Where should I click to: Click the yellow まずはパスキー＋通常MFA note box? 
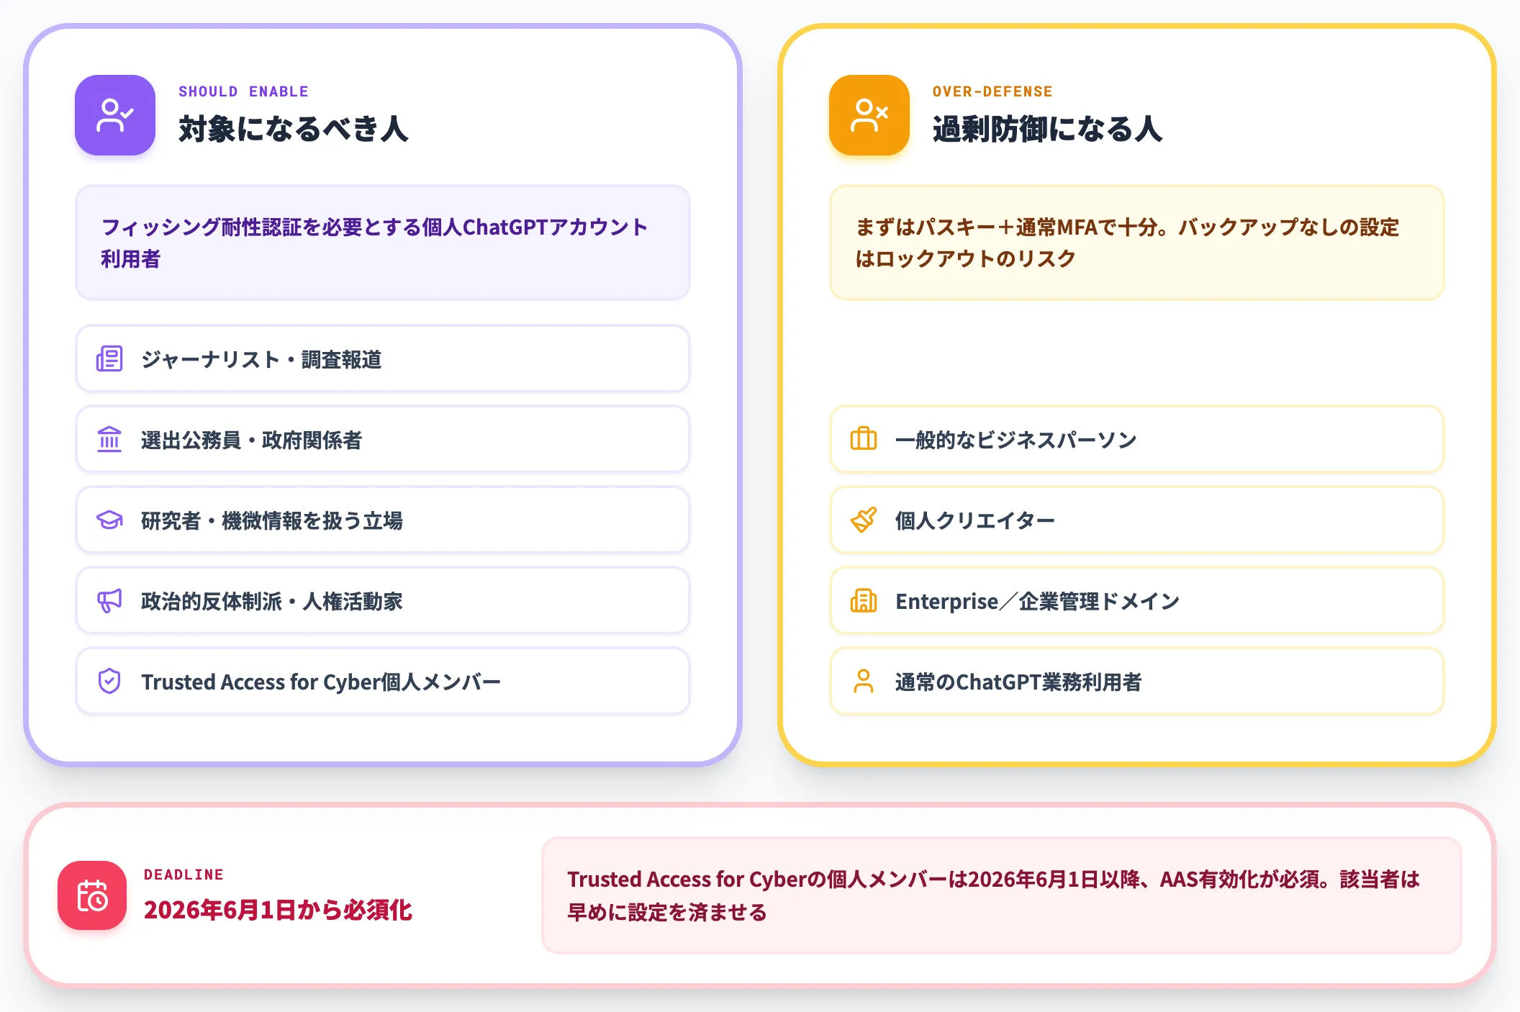[1137, 243]
